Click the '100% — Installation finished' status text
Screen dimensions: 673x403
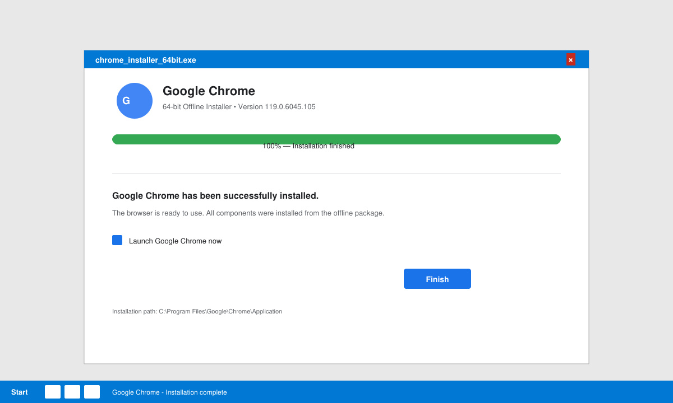[308, 146]
